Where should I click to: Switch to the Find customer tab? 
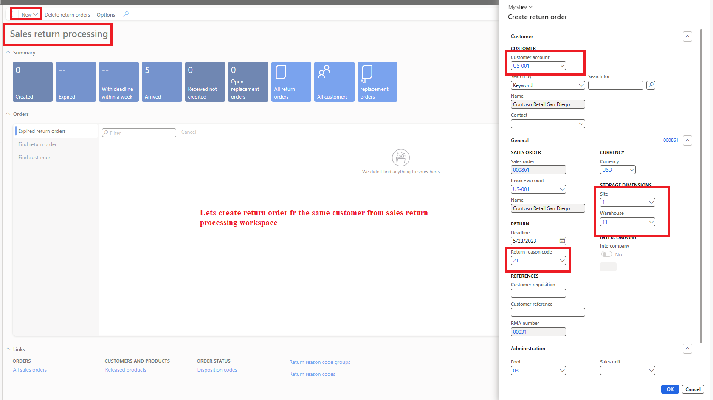(34, 157)
